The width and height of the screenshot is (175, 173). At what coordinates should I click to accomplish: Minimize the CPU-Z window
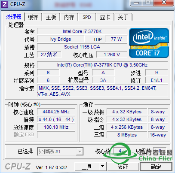click(x=136, y=3)
